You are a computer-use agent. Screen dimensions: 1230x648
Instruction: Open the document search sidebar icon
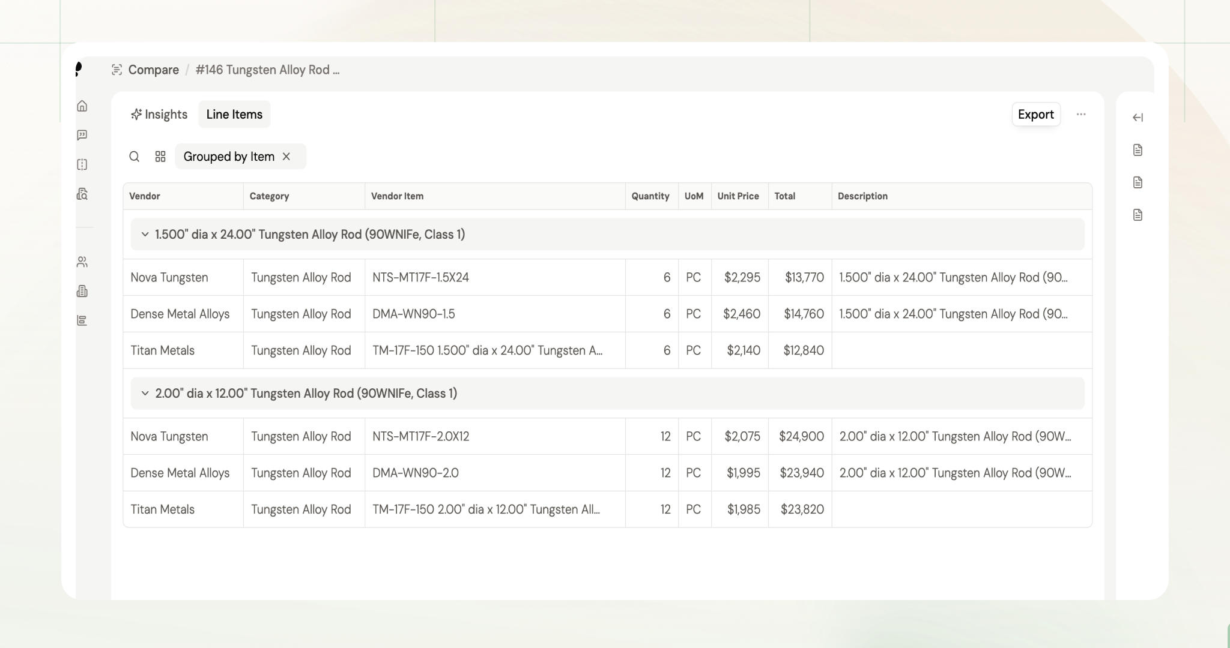tap(82, 194)
